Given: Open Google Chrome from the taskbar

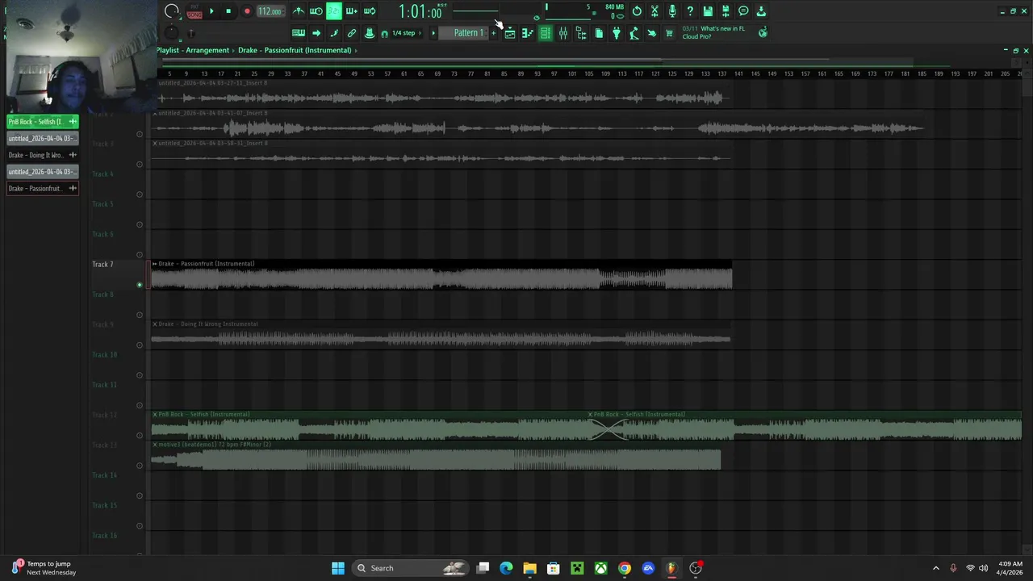Looking at the screenshot, I should click(625, 568).
